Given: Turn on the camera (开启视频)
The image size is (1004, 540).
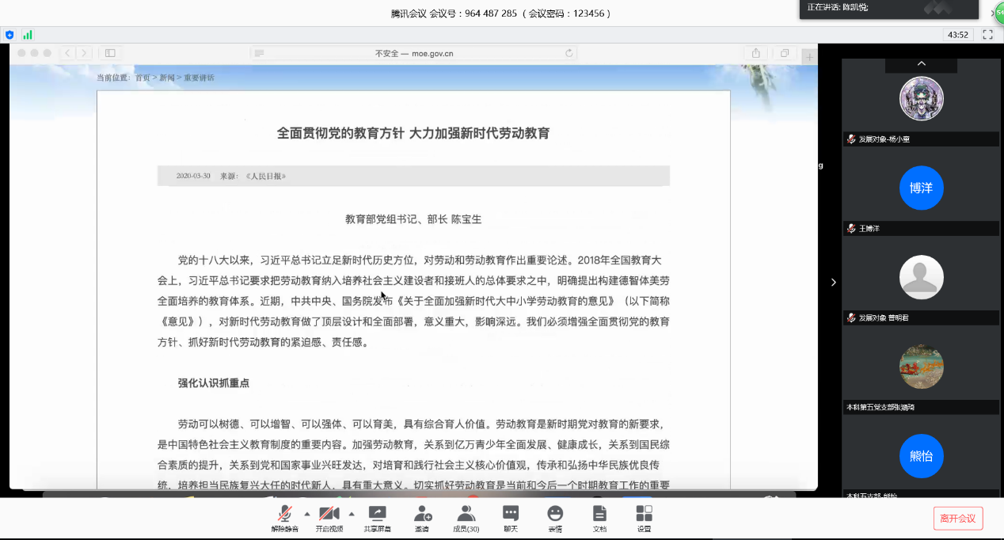Looking at the screenshot, I should [x=329, y=517].
